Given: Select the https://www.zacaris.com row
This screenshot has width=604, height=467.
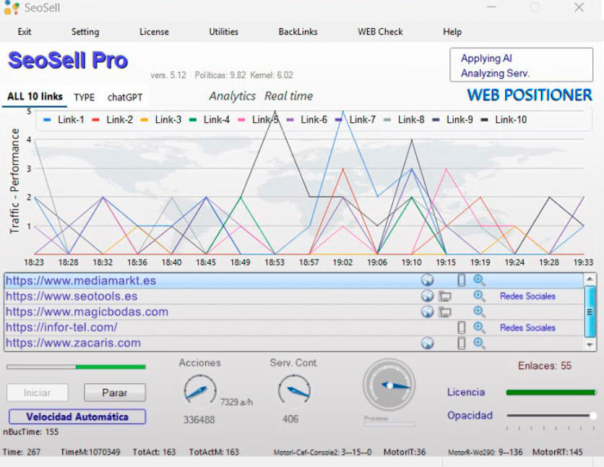Looking at the screenshot, I should point(294,343).
